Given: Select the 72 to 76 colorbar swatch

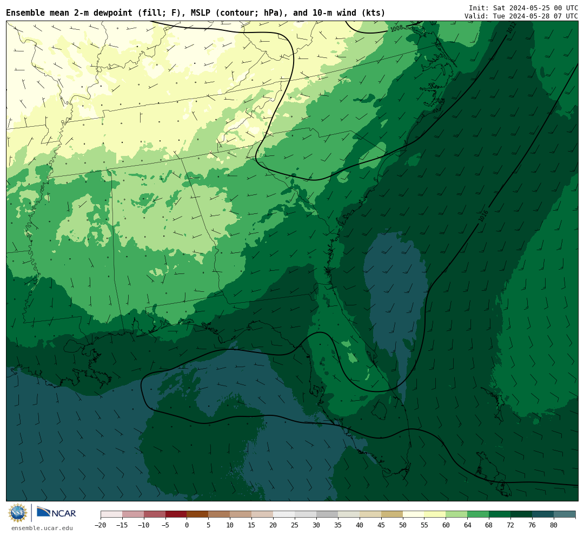Looking at the screenshot, I should click(522, 514).
